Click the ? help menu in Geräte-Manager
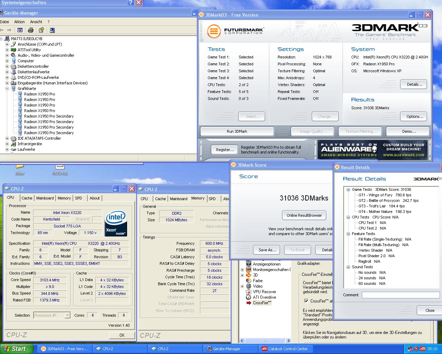 point(49,22)
